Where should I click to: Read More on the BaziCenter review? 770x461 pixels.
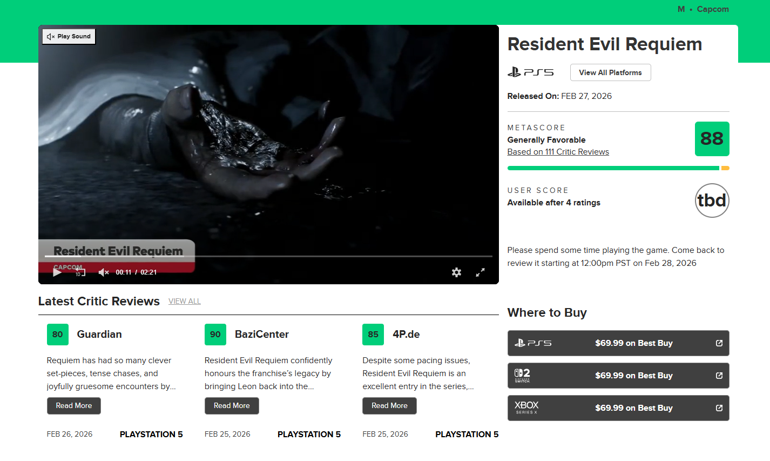(x=232, y=405)
